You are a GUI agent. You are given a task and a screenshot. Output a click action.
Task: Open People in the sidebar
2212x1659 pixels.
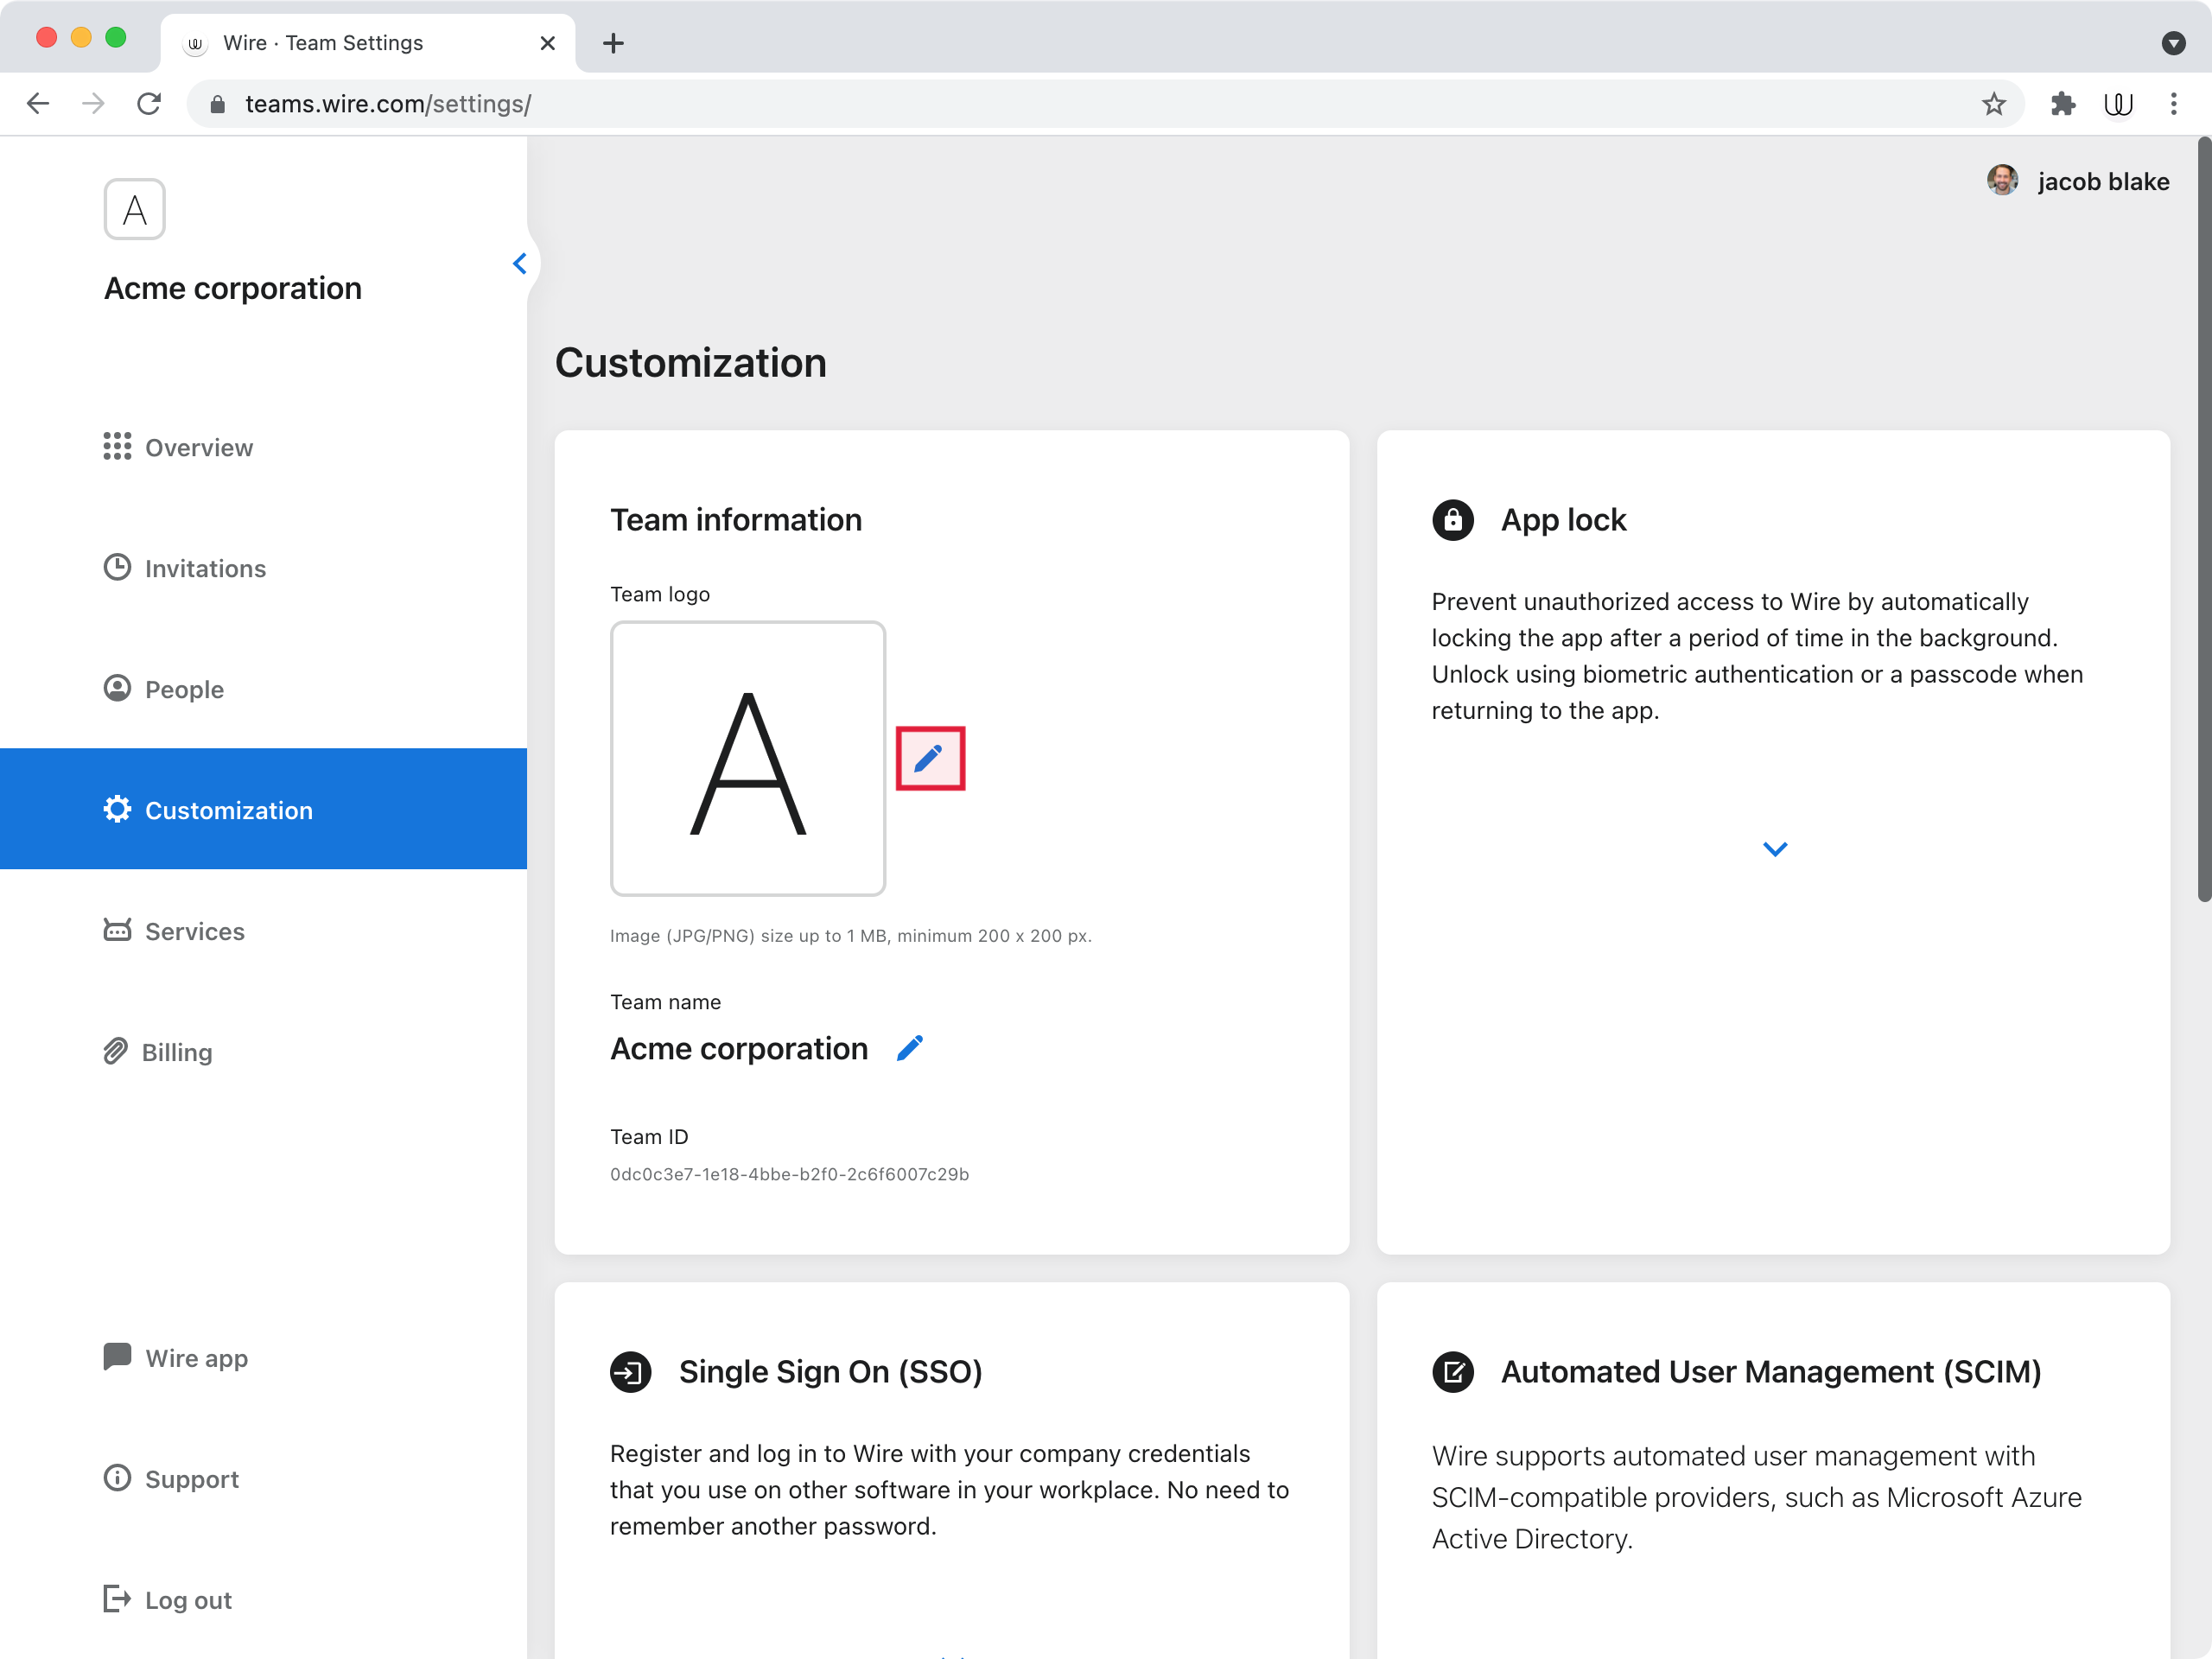click(x=263, y=689)
